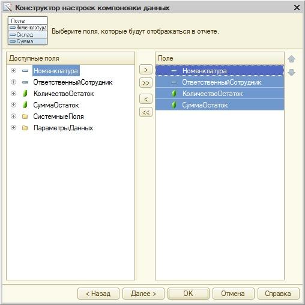
Task: Expand ОтветственныйСотрудник tree node
Action: [x=13, y=82]
